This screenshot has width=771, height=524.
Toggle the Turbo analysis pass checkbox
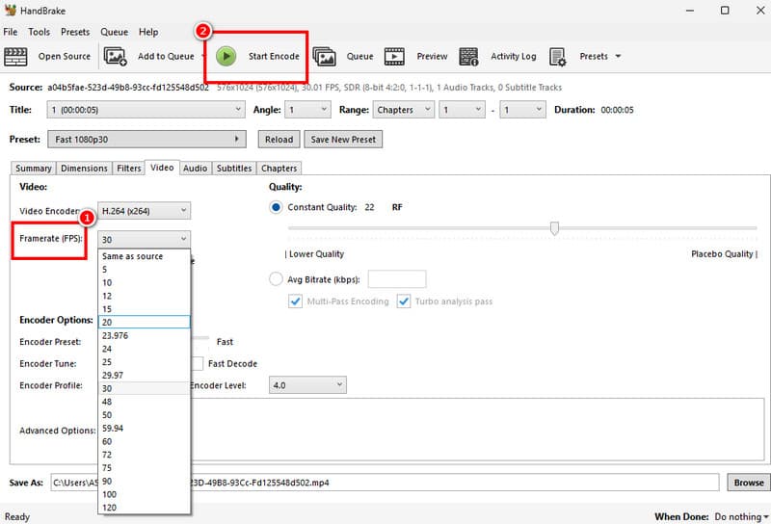coord(404,301)
